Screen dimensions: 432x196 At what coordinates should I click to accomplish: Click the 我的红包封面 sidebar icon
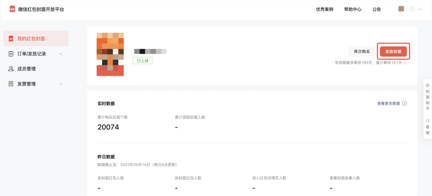coord(11,39)
